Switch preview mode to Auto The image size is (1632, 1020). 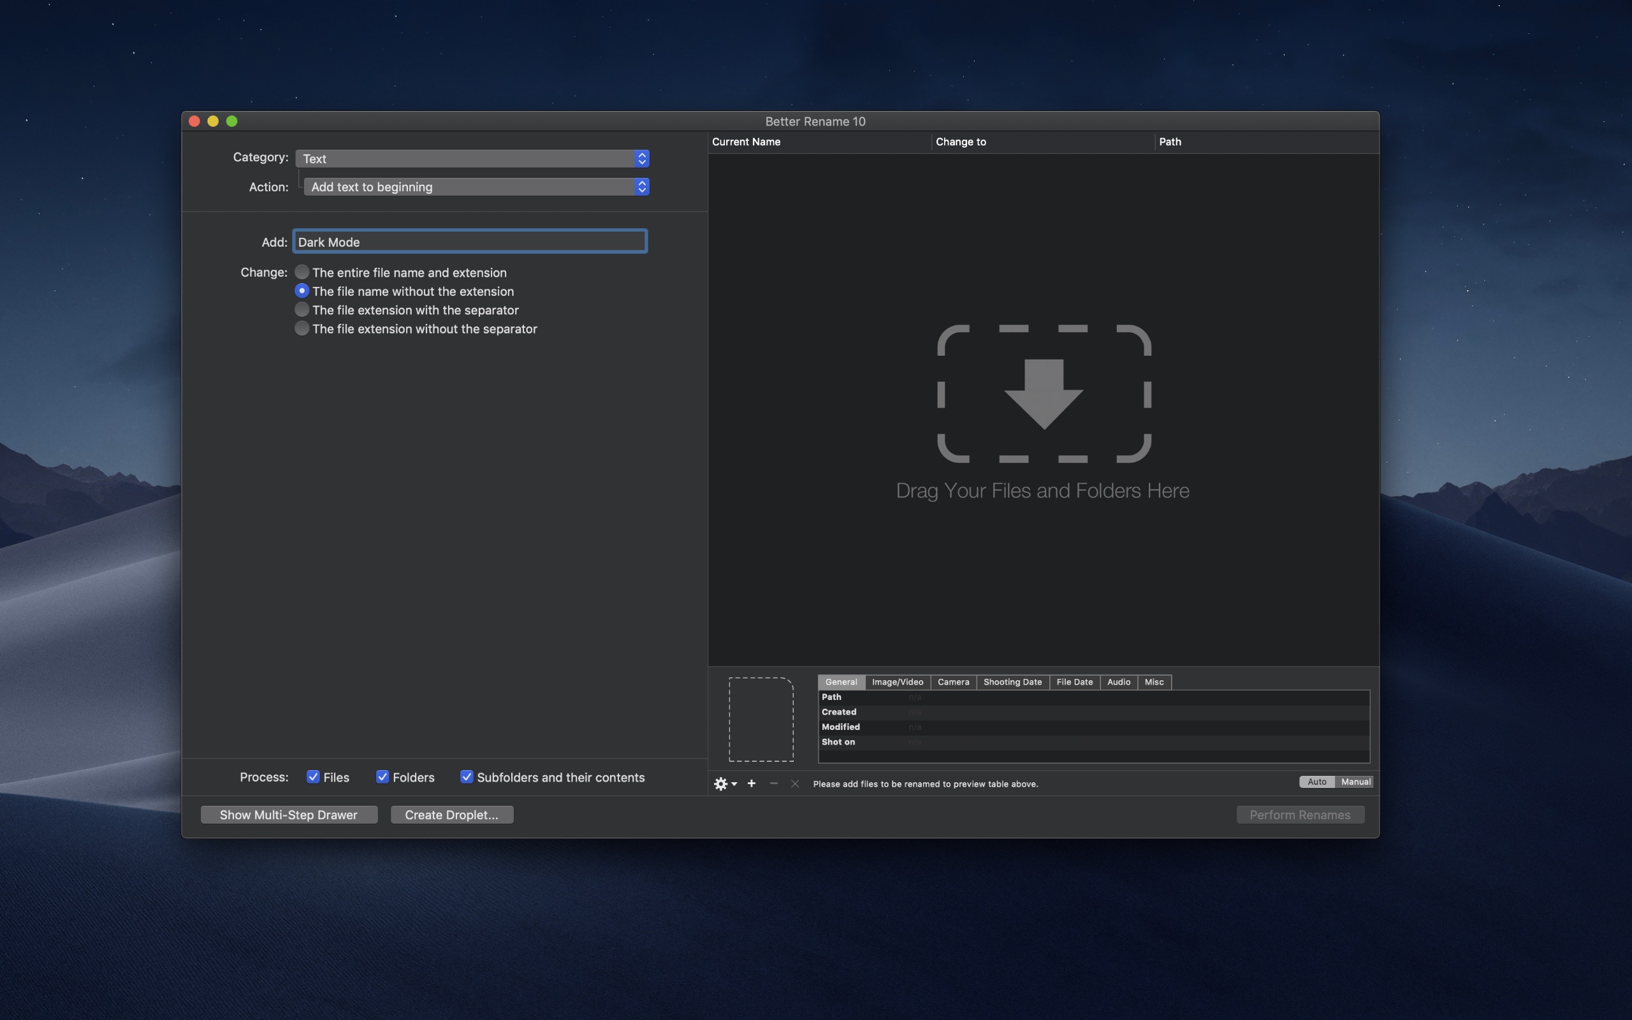point(1316,781)
